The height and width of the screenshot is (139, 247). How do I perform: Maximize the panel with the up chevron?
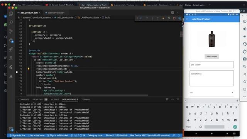tap(173, 99)
